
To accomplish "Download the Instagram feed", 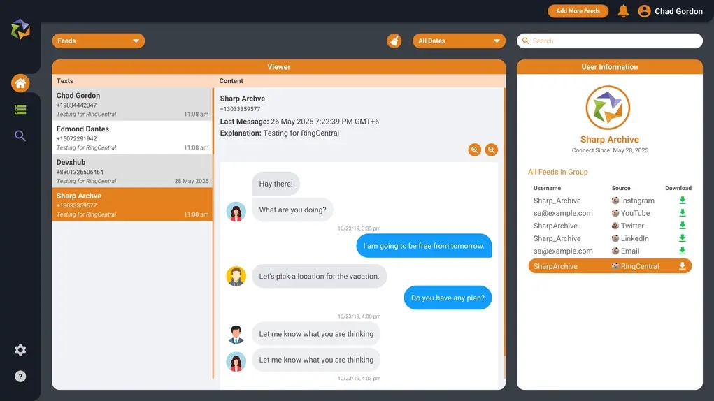I will click(683, 200).
